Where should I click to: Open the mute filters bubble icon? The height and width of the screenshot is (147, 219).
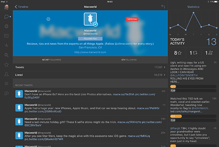pos(6,93)
